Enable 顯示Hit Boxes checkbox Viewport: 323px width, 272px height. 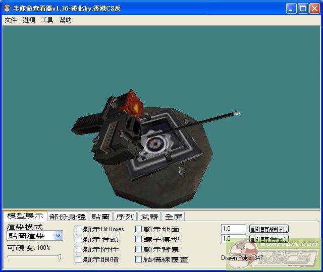coord(78,229)
